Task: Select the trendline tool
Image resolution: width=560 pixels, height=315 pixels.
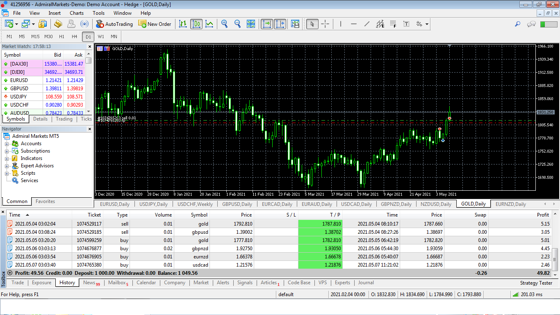Action: [x=367, y=24]
